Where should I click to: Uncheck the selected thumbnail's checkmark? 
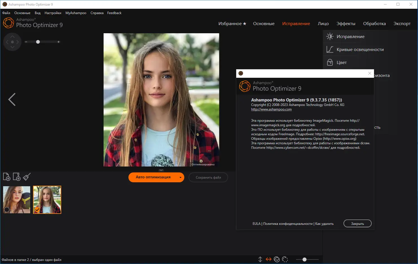[37, 210]
